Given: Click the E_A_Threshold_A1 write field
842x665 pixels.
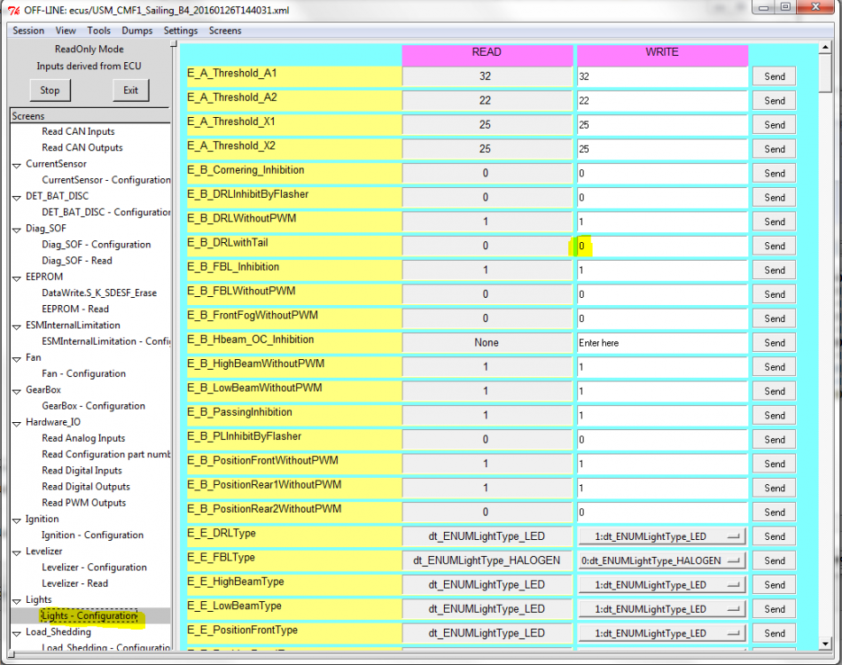Looking at the screenshot, I should tap(662, 77).
